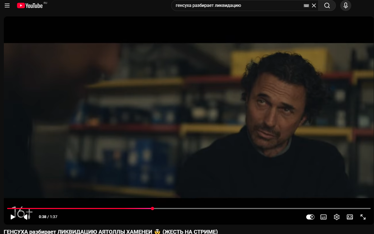Clear the search query with X
The width and height of the screenshot is (374, 234).
(314, 5)
